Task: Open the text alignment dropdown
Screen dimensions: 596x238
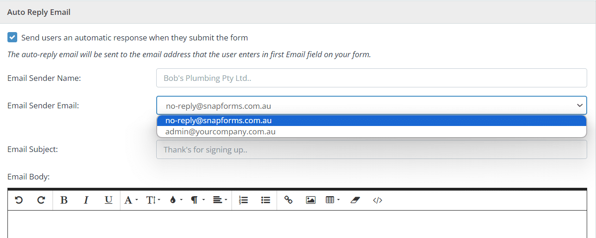Action: [x=220, y=200]
